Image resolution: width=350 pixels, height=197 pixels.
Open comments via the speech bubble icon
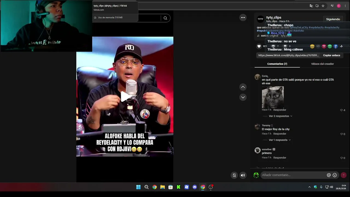273,46
